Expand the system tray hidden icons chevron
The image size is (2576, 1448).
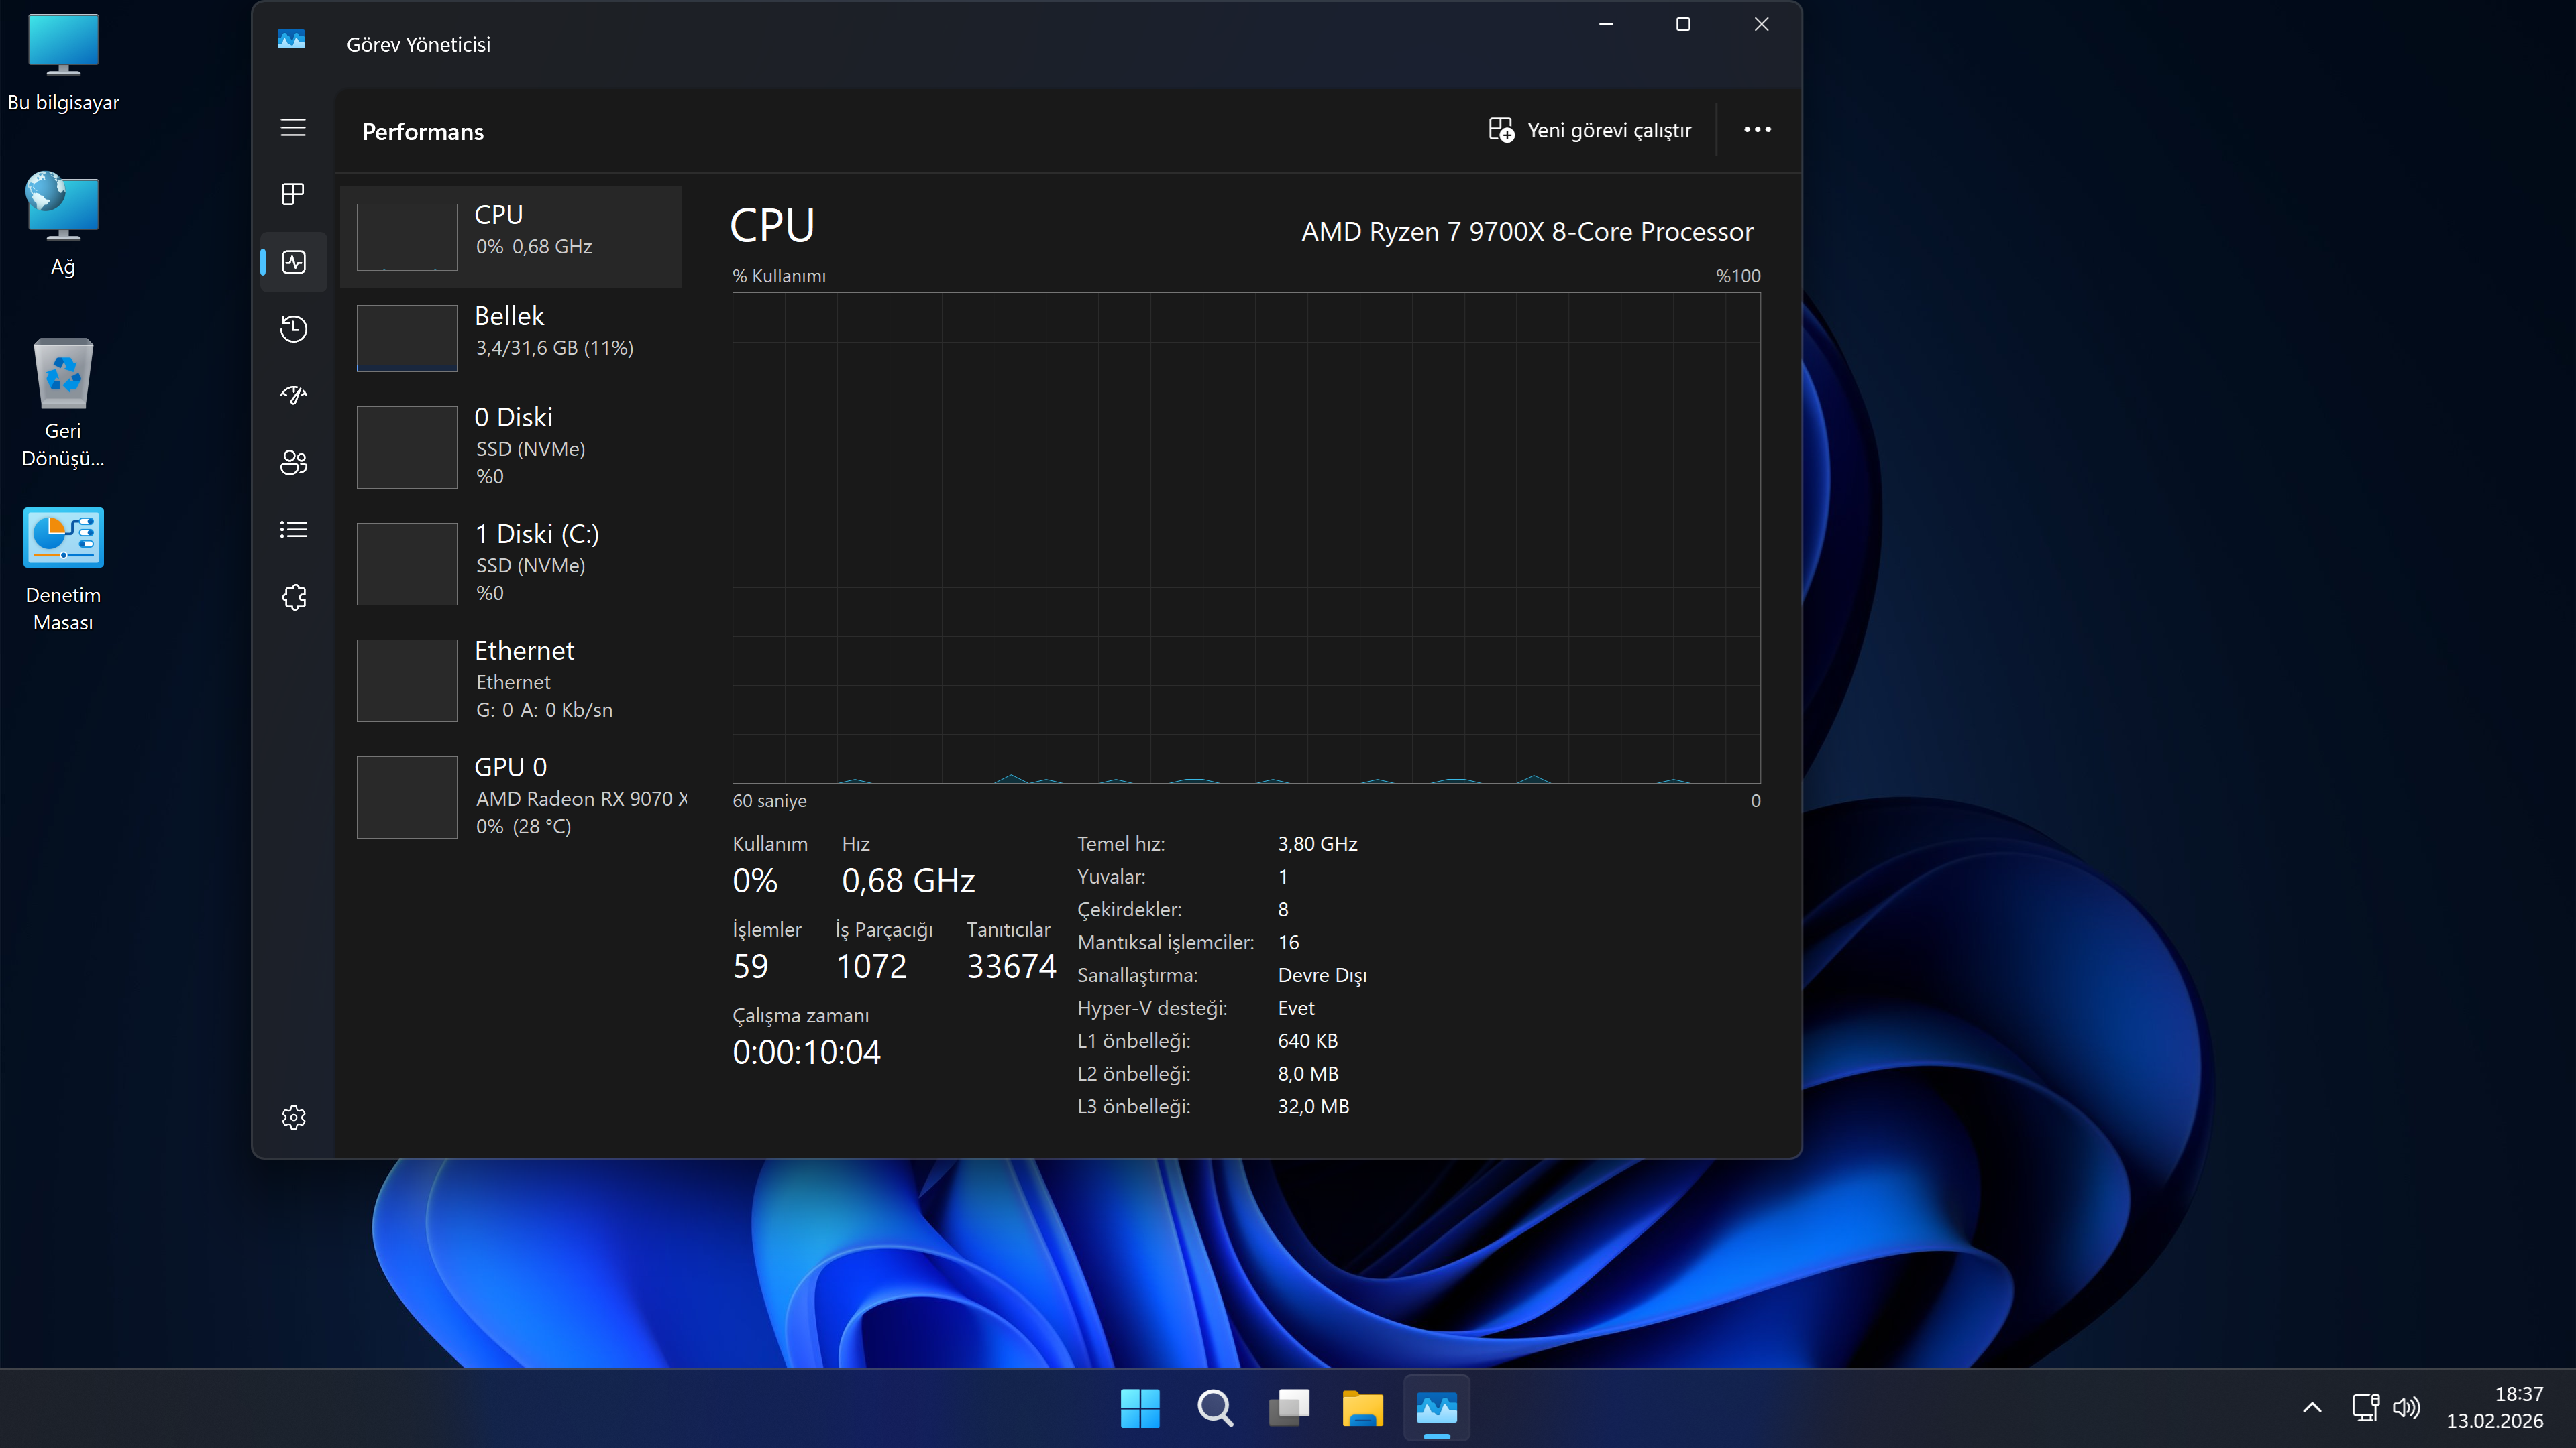(2312, 1408)
